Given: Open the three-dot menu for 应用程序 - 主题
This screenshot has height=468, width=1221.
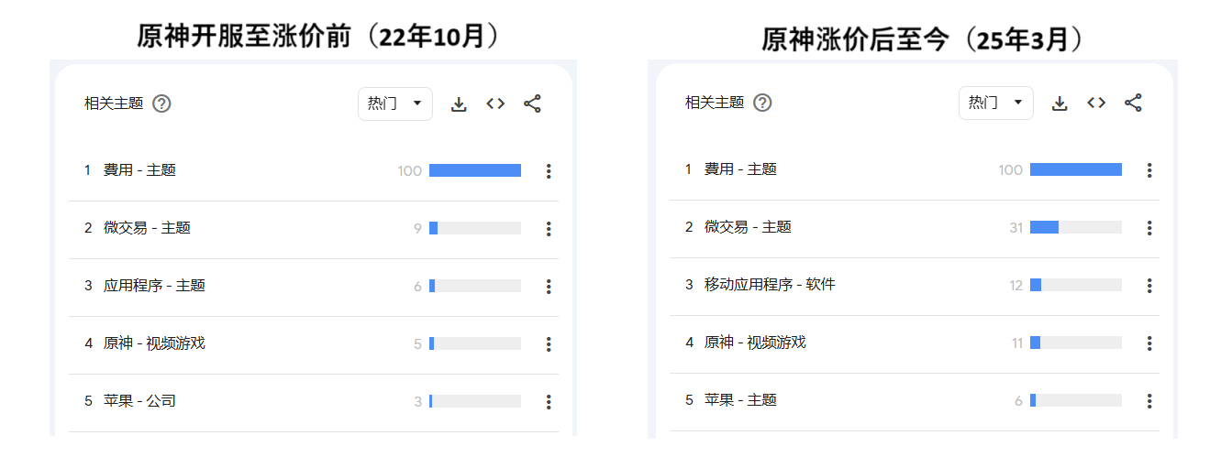Looking at the screenshot, I should click(549, 287).
